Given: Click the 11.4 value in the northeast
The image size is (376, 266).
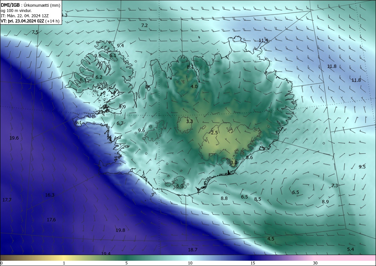Looking at the screenshot, I should (263, 41).
